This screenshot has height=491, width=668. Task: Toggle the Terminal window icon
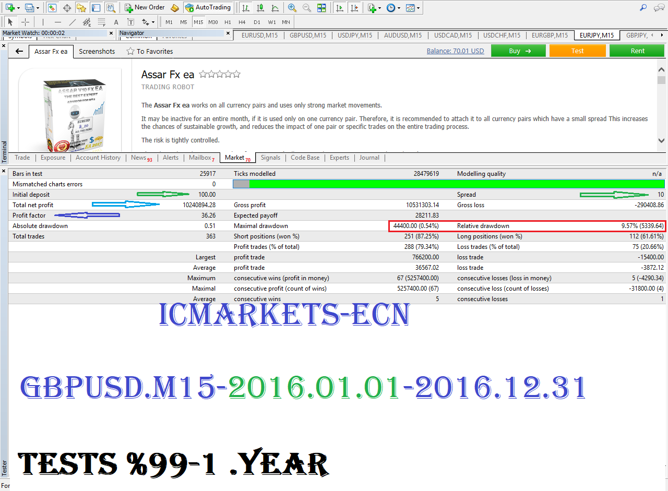[96, 8]
